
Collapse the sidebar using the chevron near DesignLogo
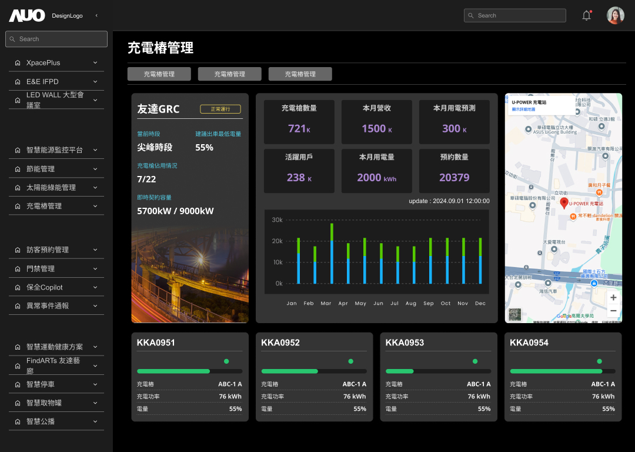[96, 15]
